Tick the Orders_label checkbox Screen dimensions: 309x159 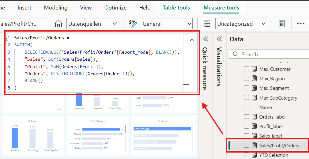pos(247,117)
